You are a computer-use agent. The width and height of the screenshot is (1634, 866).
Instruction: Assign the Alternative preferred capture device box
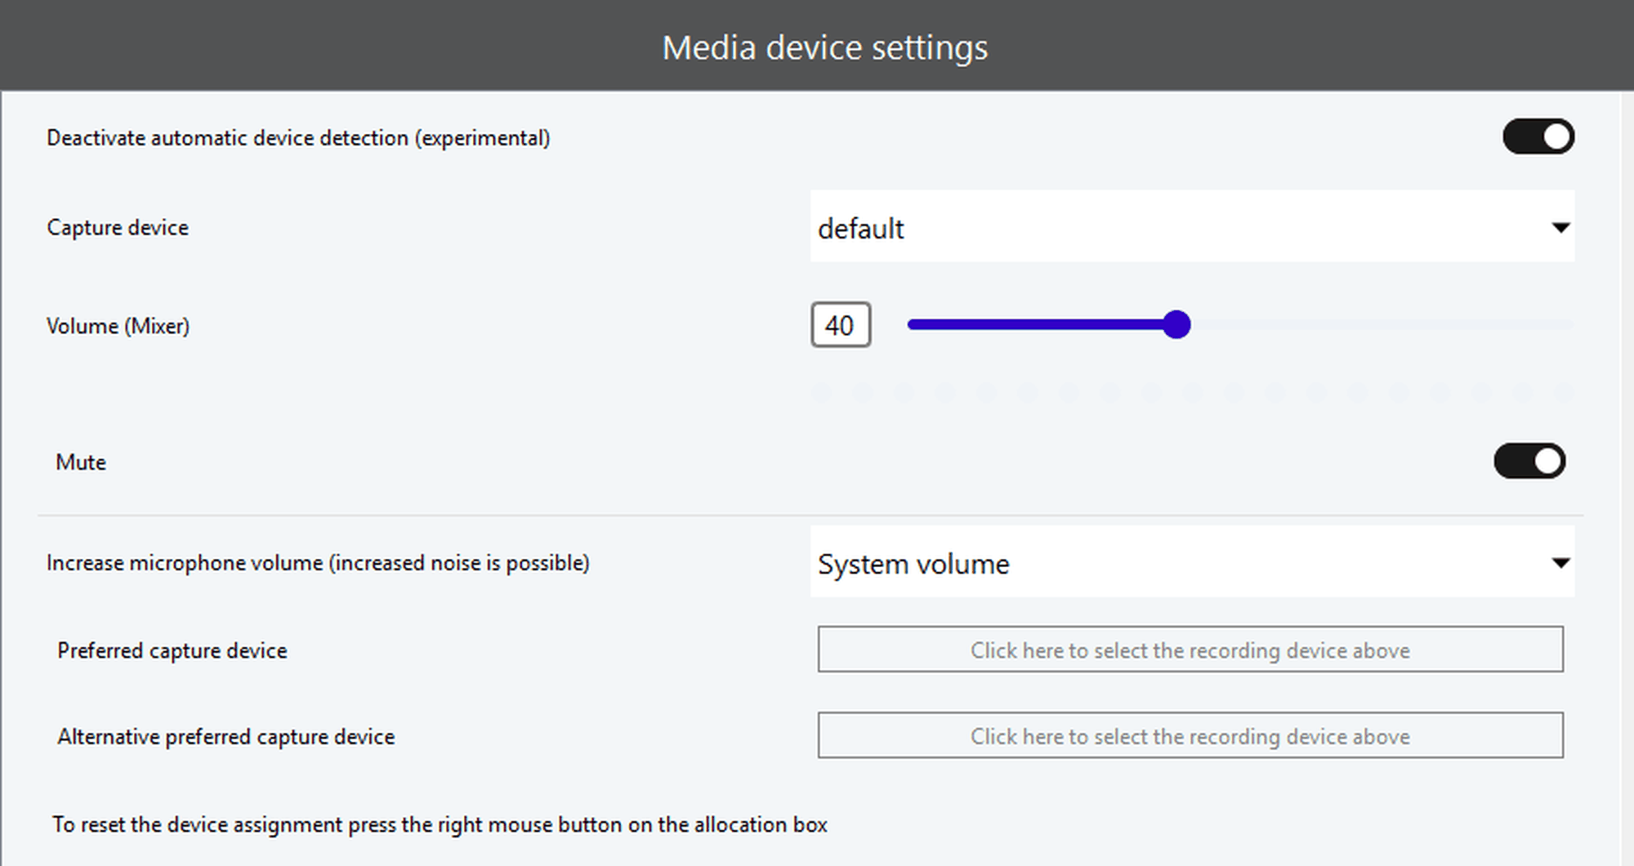coord(1190,736)
